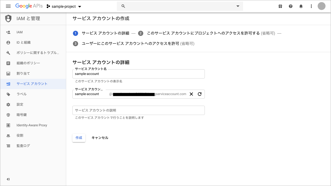Select the Identity-Aware Proxy sidebar item
Image resolution: width=331 pixels, height=186 pixels.
pyautogui.click(x=31, y=125)
